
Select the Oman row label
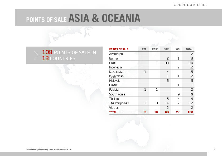coord(113,85)
